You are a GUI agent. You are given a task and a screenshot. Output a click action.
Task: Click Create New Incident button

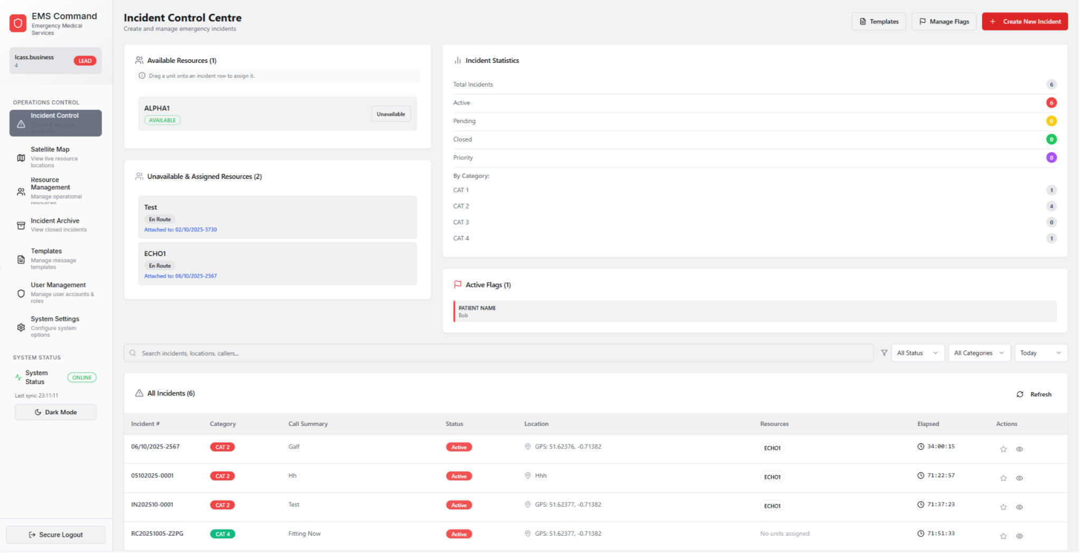point(1024,22)
